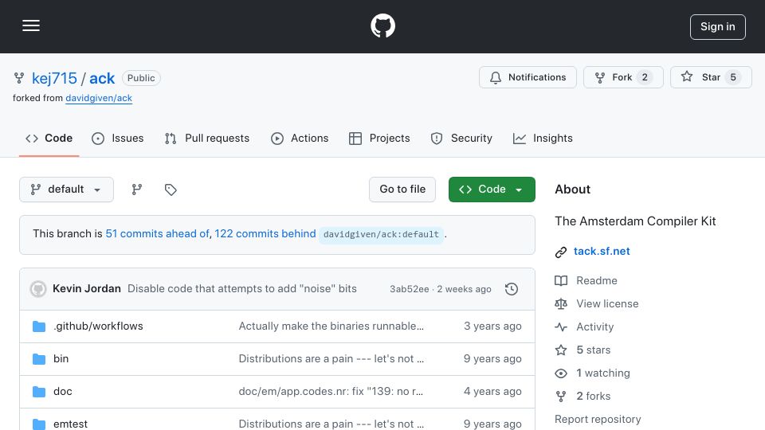Click Kevin Jordan's avatar in commit row

point(38,289)
